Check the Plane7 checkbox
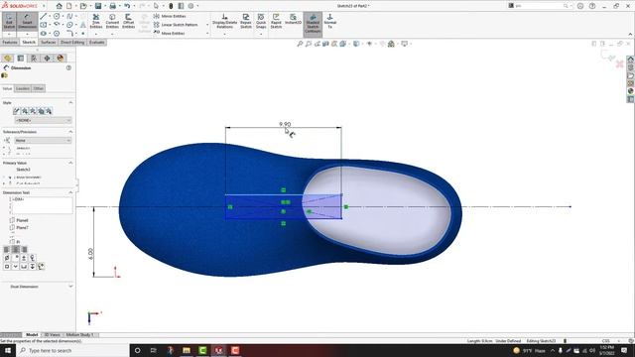Viewport: 635px width, 357px height. click(x=12, y=227)
